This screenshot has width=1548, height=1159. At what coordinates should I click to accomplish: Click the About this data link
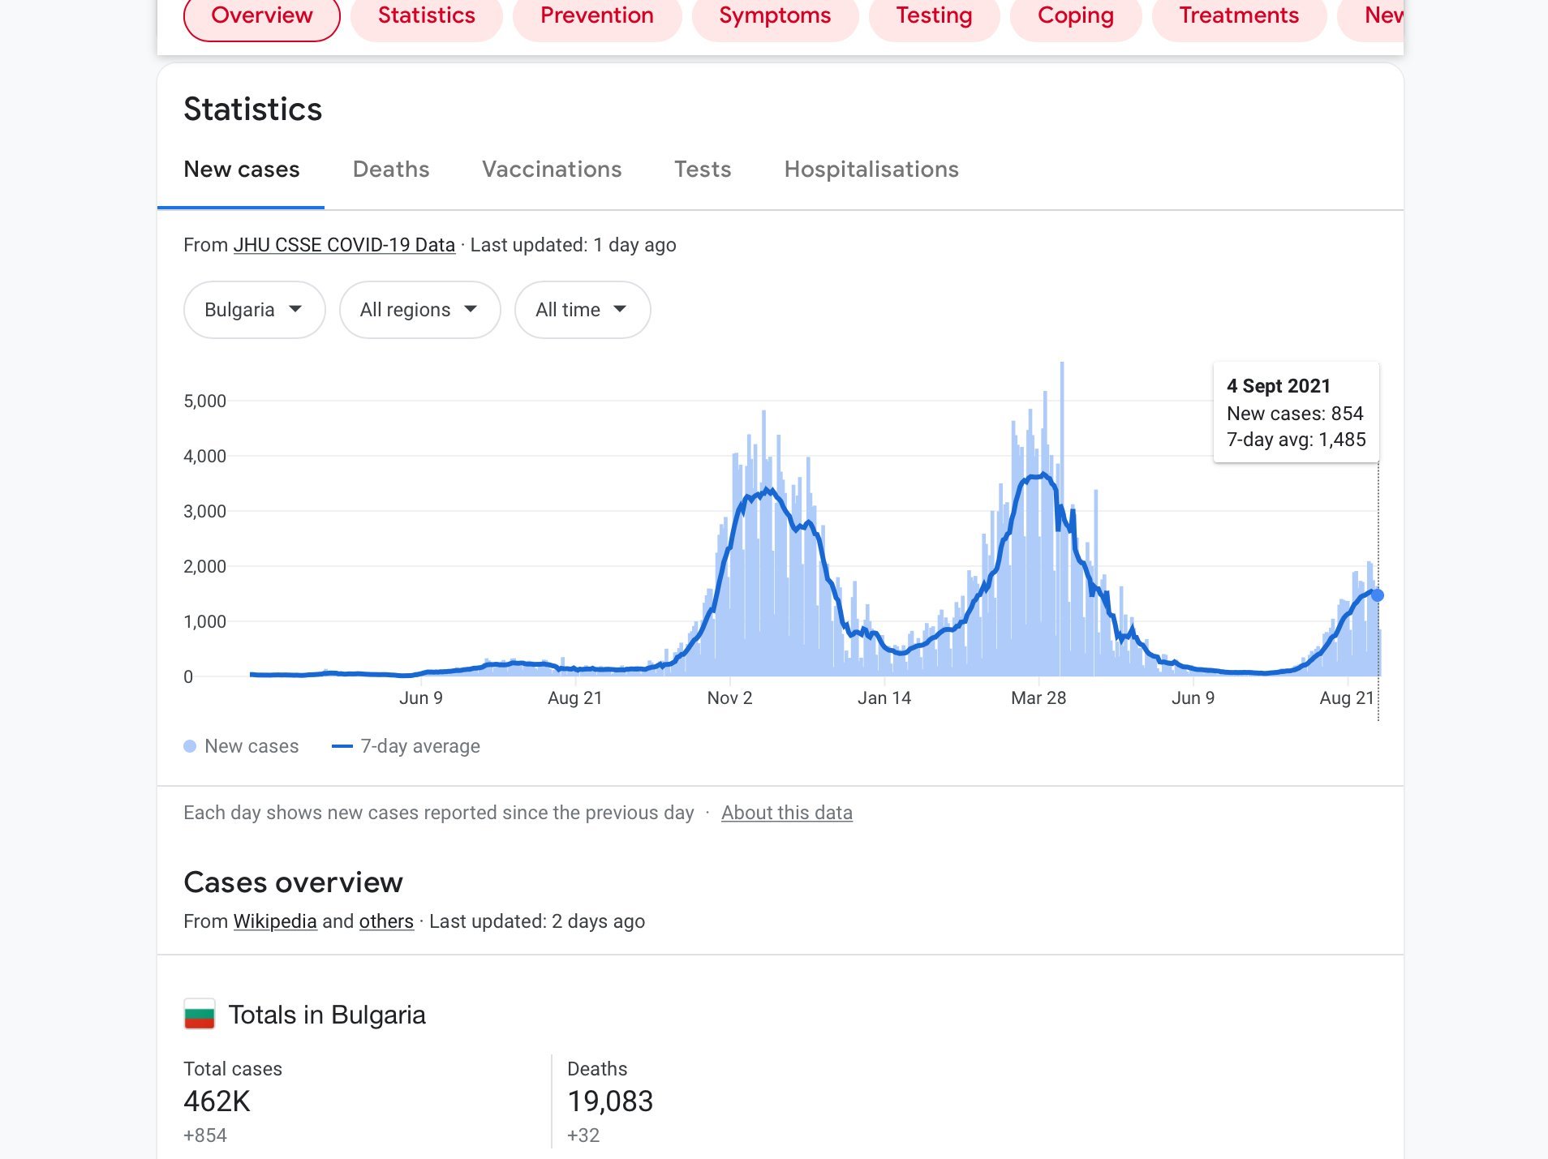[x=786, y=813]
